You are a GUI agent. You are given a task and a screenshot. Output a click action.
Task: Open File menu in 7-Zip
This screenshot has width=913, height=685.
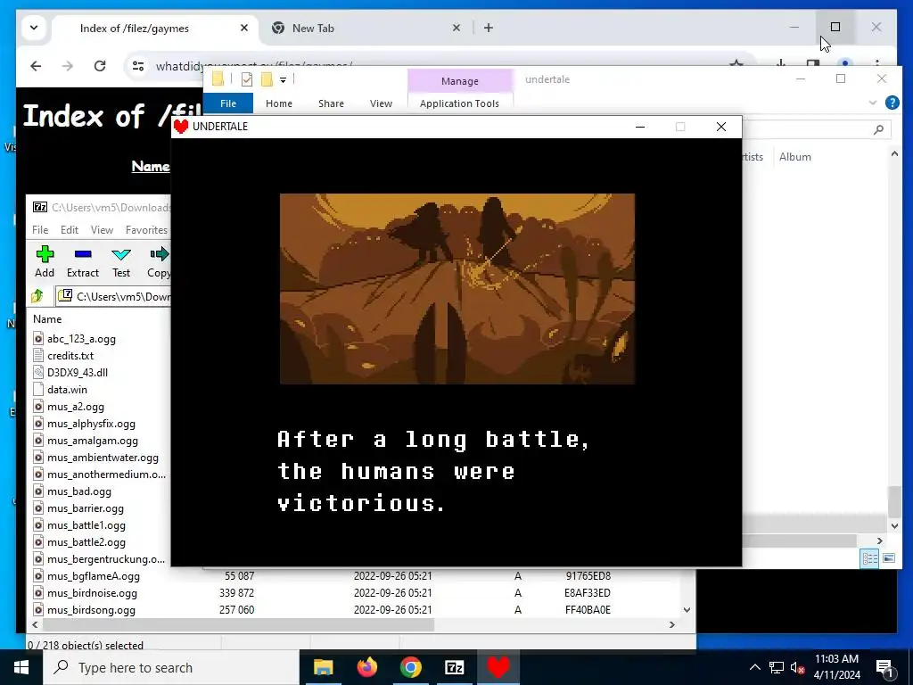pos(40,230)
